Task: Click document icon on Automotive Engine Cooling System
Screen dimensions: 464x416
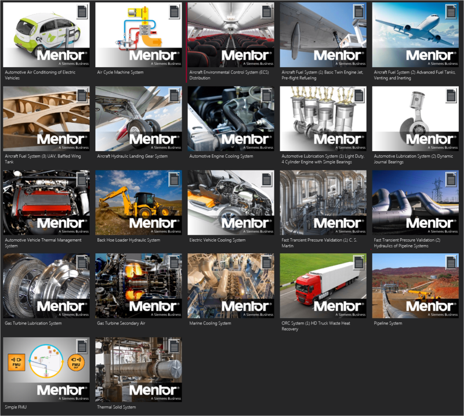Action: [267, 96]
